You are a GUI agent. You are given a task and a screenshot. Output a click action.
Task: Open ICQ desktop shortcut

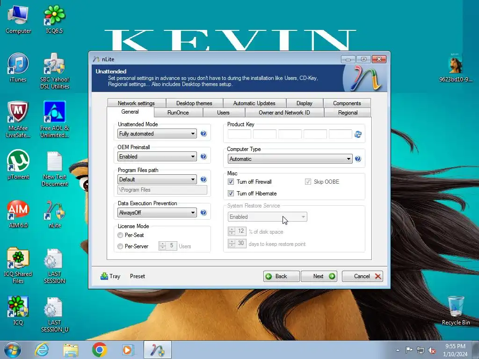(x=18, y=311)
